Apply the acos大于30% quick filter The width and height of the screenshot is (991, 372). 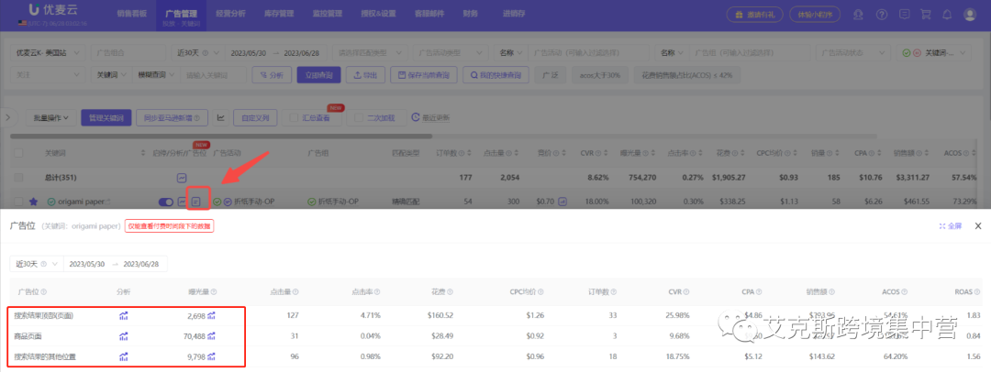click(600, 75)
